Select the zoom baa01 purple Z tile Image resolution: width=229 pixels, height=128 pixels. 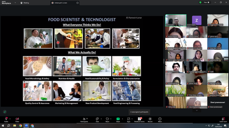tap(197, 20)
